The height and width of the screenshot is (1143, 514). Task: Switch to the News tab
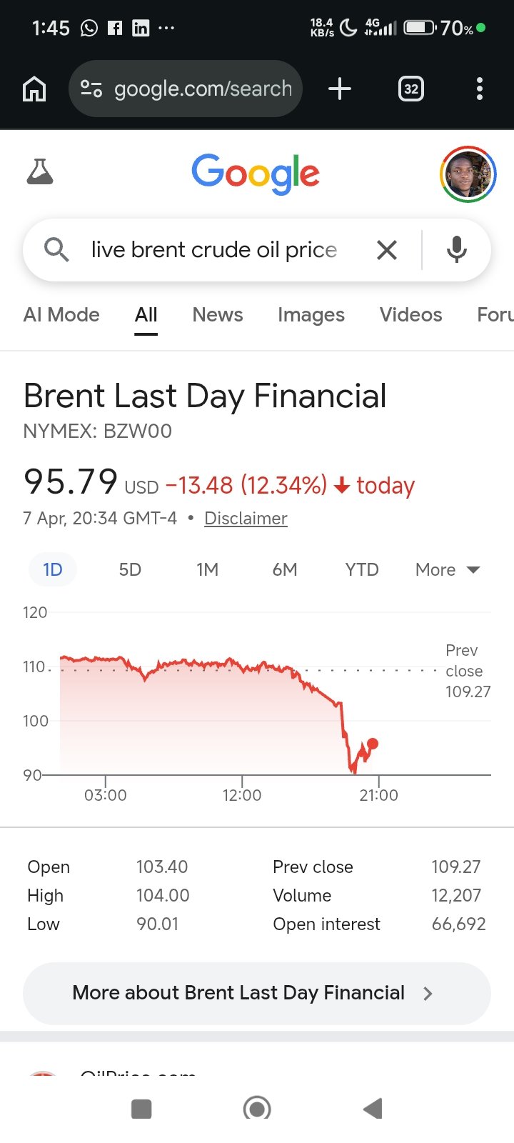[x=218, y=315]
